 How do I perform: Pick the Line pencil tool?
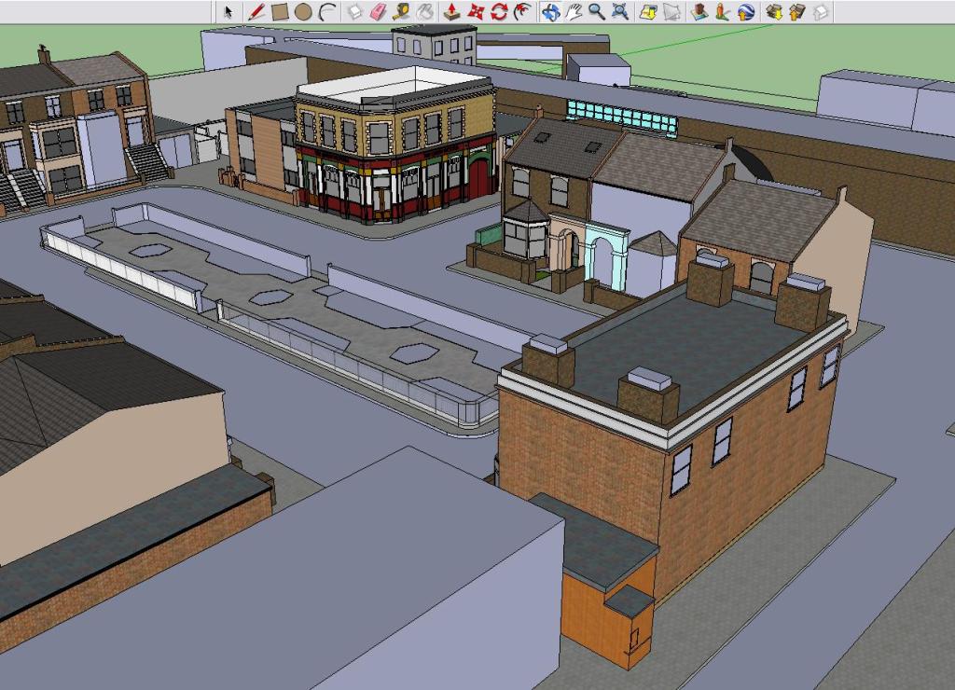256,12
